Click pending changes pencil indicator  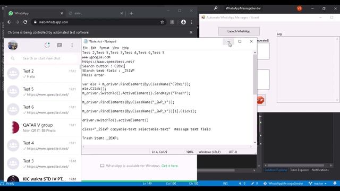[x=254, y=184]
